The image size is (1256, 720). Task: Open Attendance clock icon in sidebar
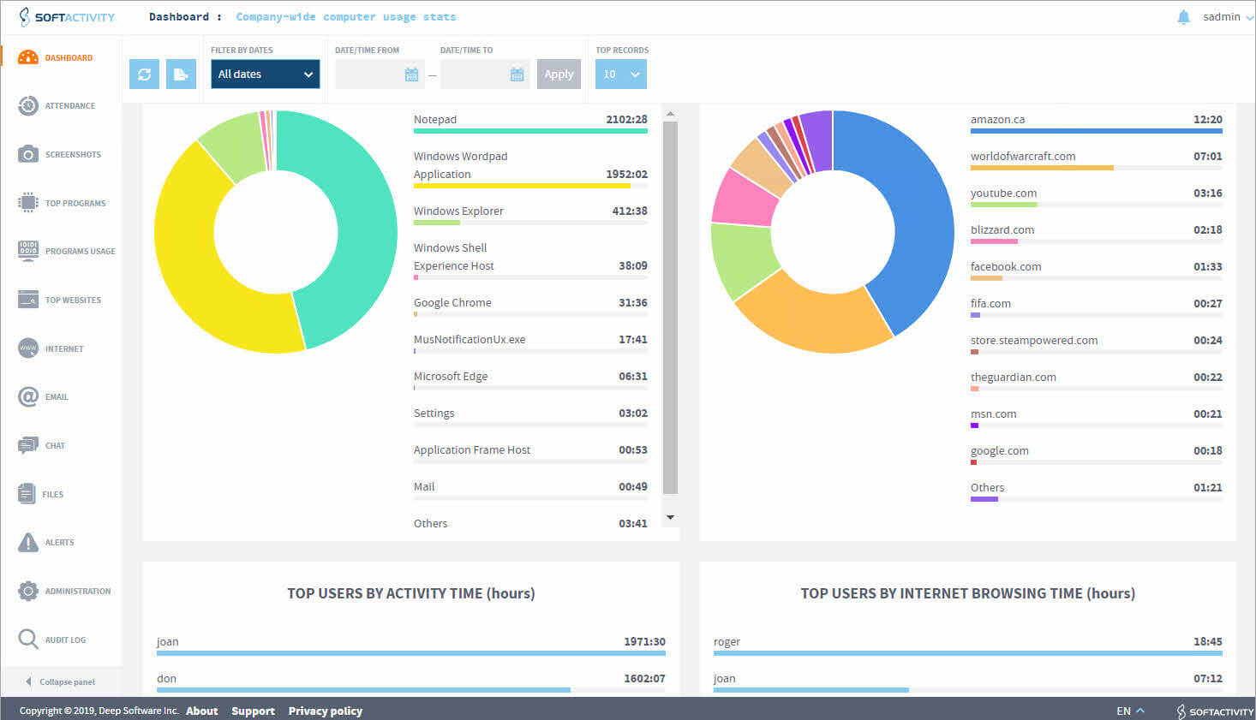28,105
